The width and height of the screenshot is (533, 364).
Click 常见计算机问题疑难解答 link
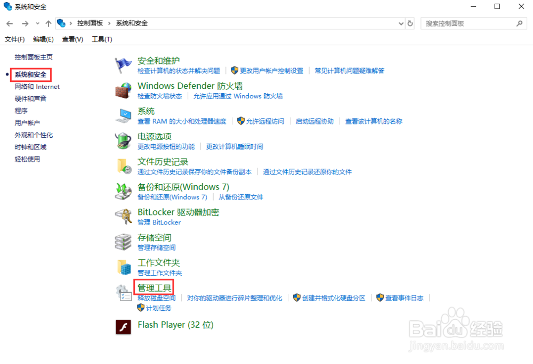coord(349,71)
